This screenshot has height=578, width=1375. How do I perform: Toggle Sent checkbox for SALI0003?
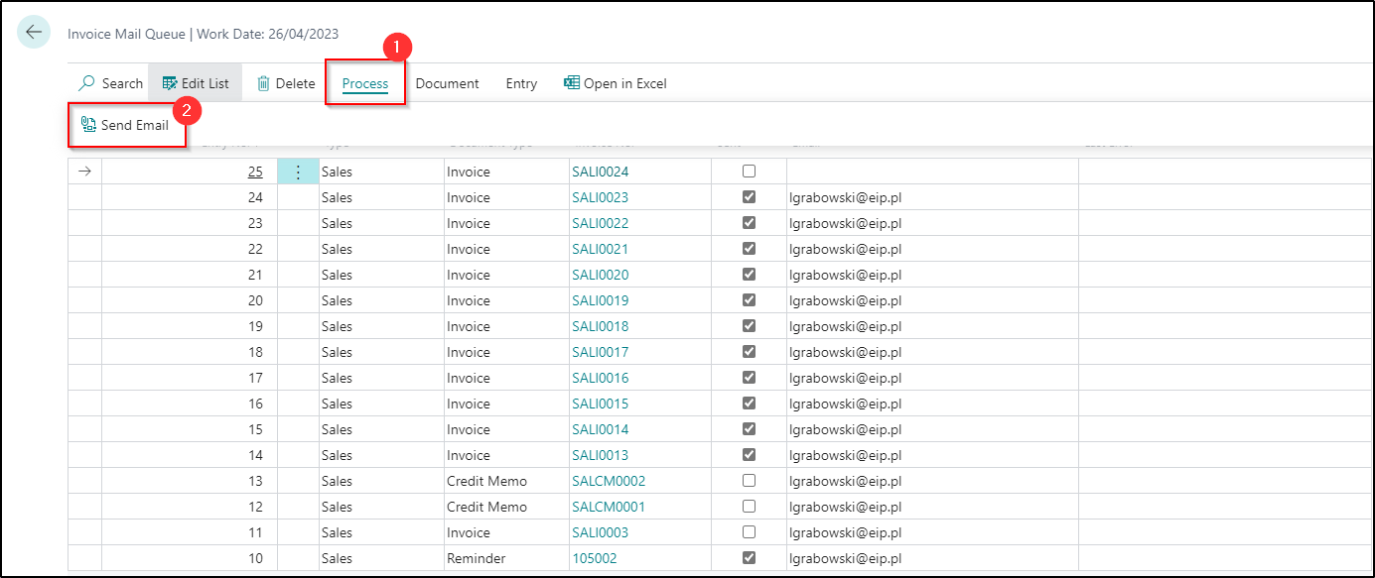[x=750, y=532]
